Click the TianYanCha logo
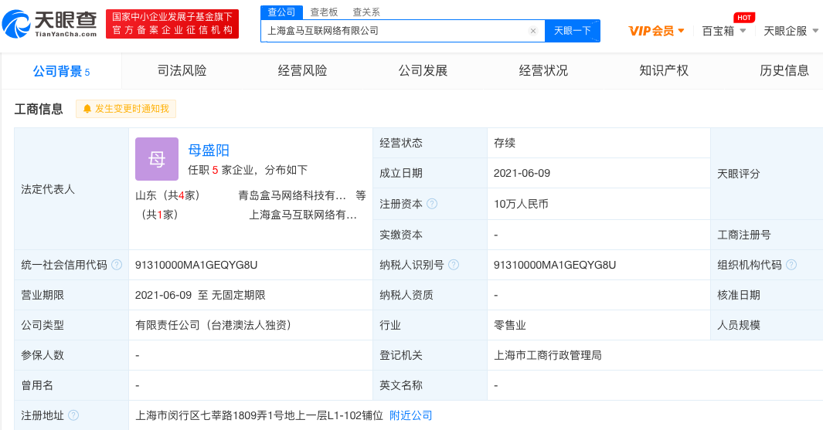The height and width of the screenshot is (430, 823). pyautogui.click(x=50, y=24)
